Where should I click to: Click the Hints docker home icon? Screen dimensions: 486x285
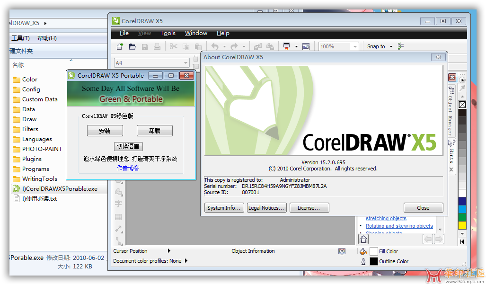(x=363, y=239)
